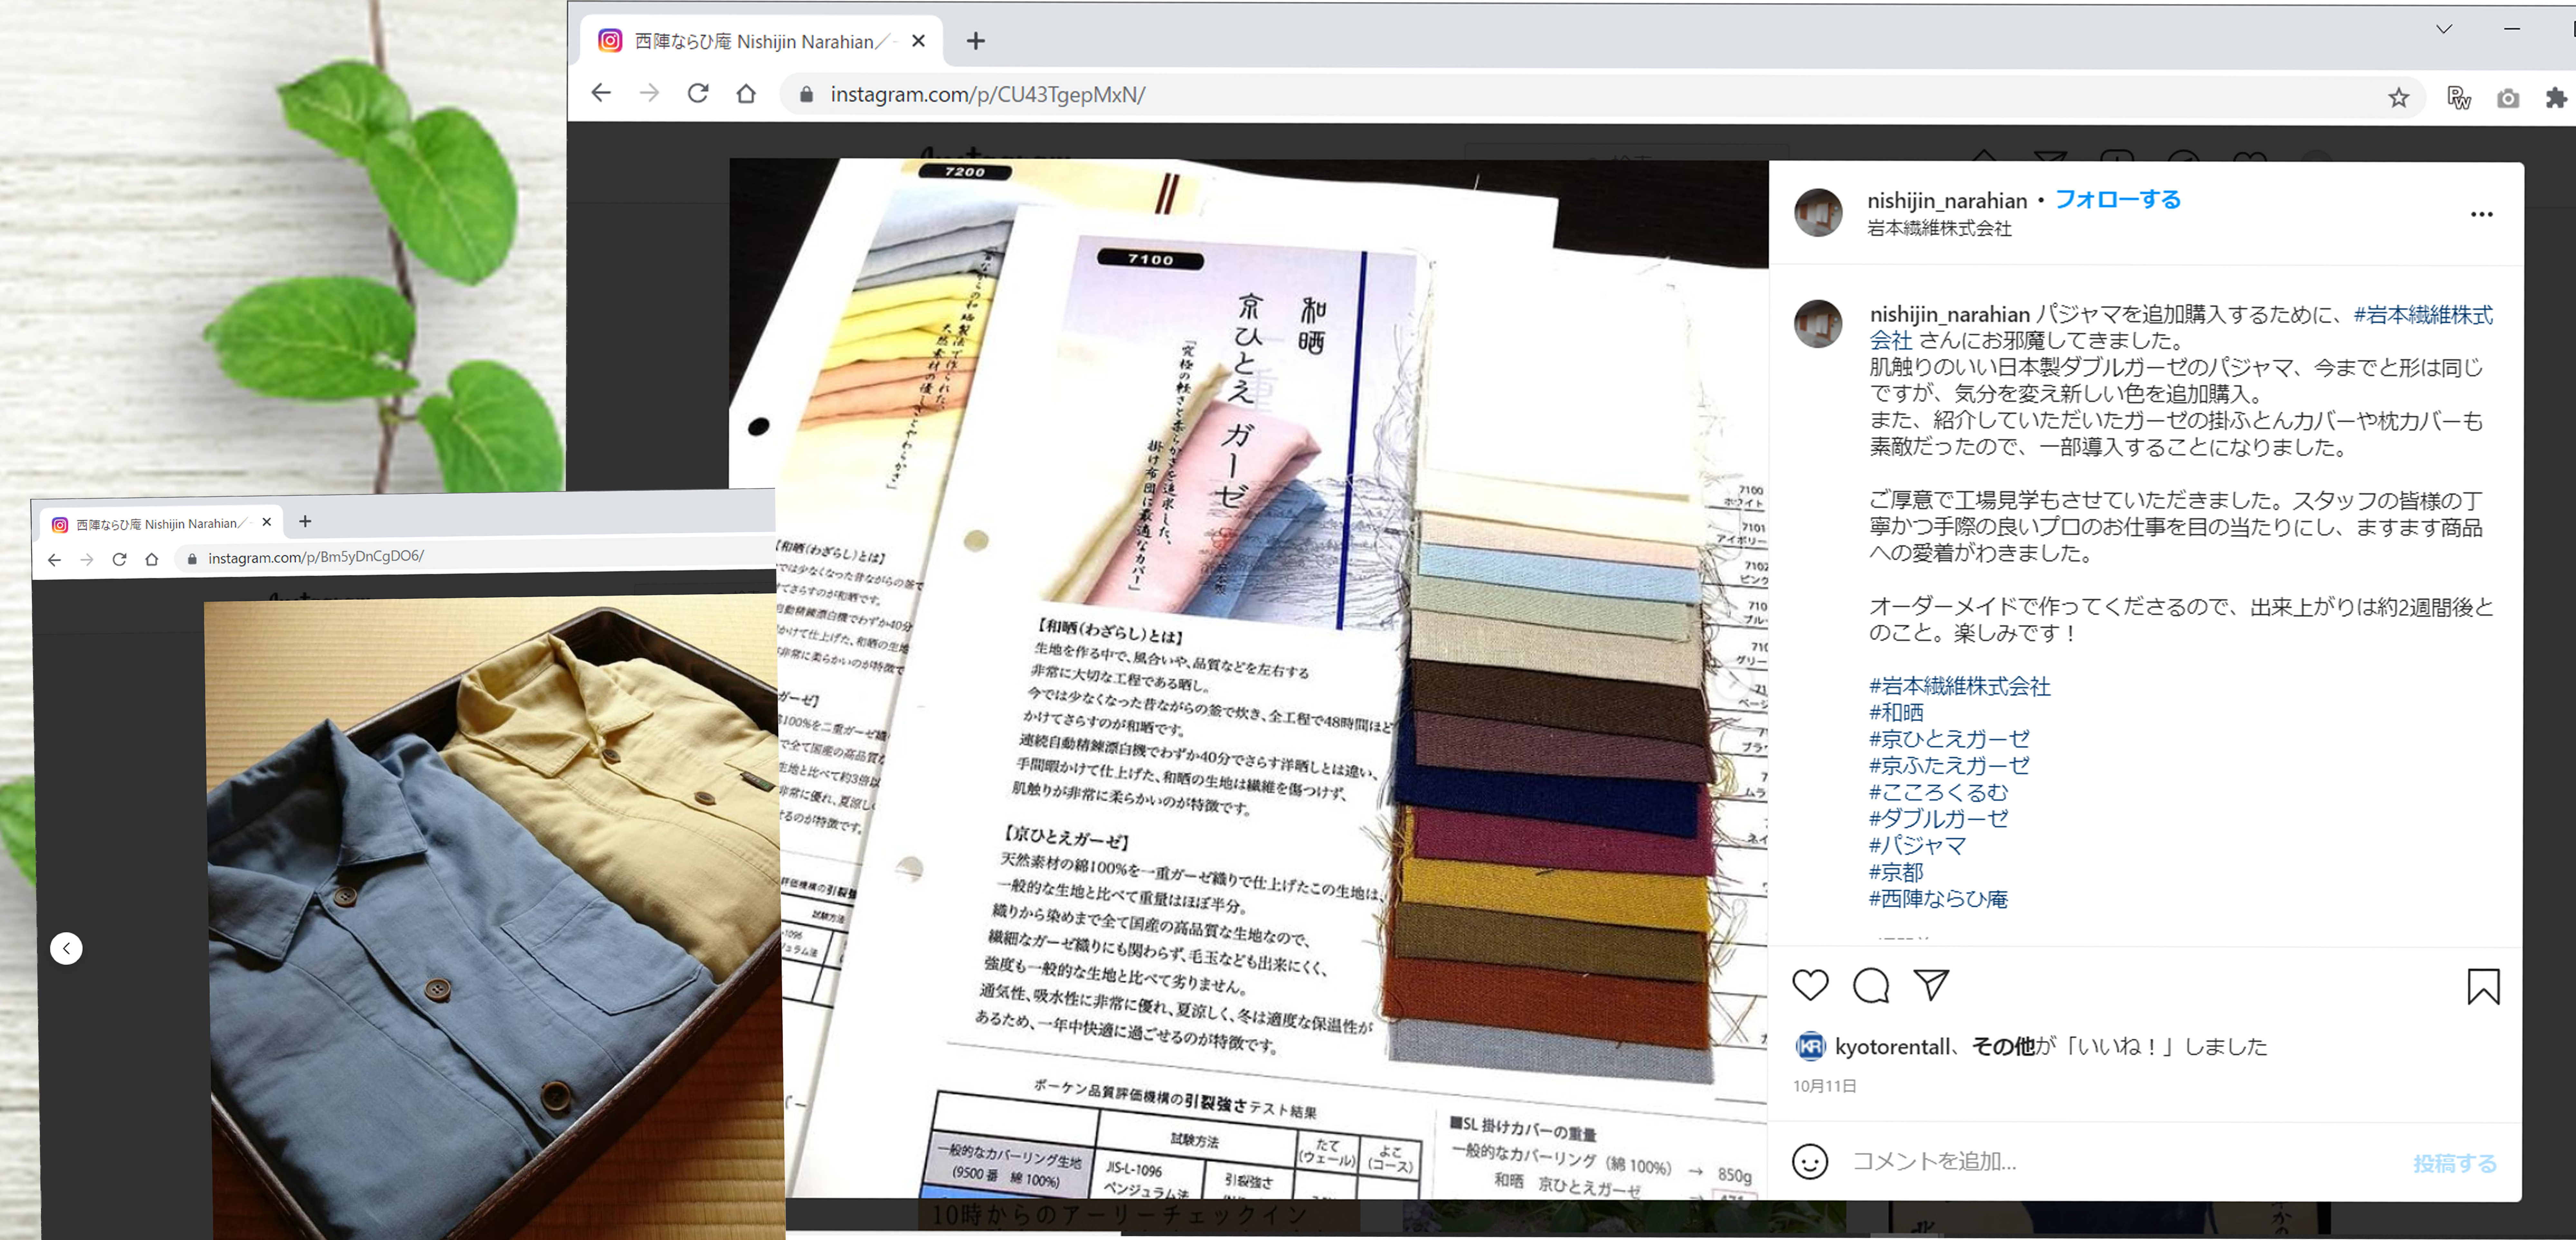The height and width of the screenshot is (1240, 2576).
Task: Open new tab in large browser
Action: 976,41
